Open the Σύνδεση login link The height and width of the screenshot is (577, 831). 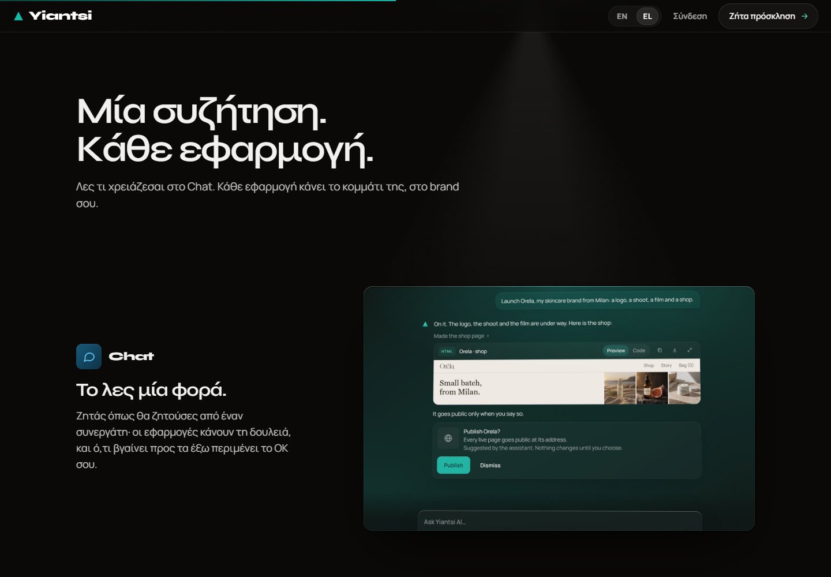click(690, 16)
